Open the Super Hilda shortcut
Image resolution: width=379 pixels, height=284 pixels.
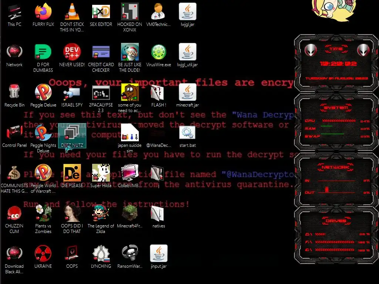[101, 176]
